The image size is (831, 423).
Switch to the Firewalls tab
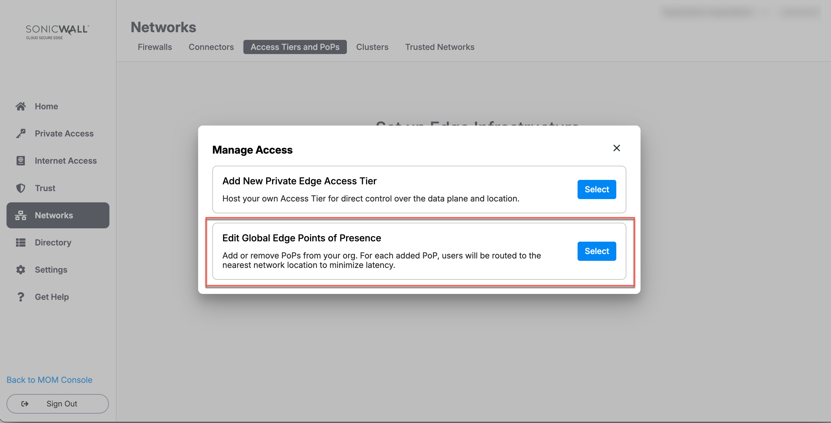[x=155, y=47]
